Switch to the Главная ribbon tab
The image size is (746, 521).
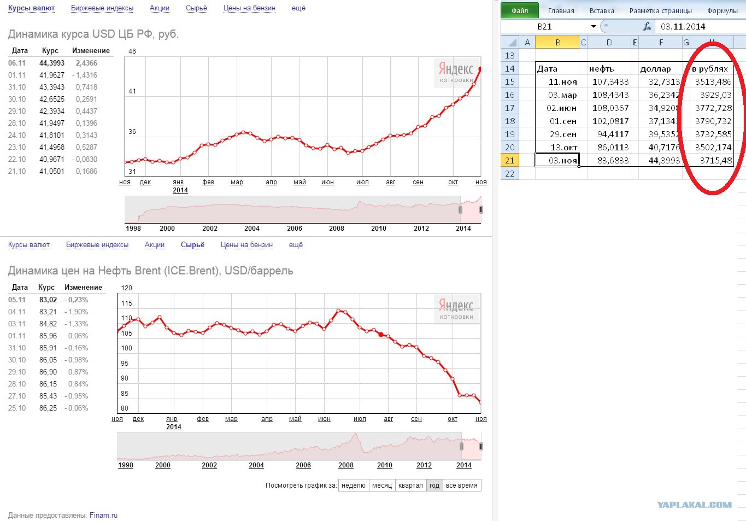point(561,10)
